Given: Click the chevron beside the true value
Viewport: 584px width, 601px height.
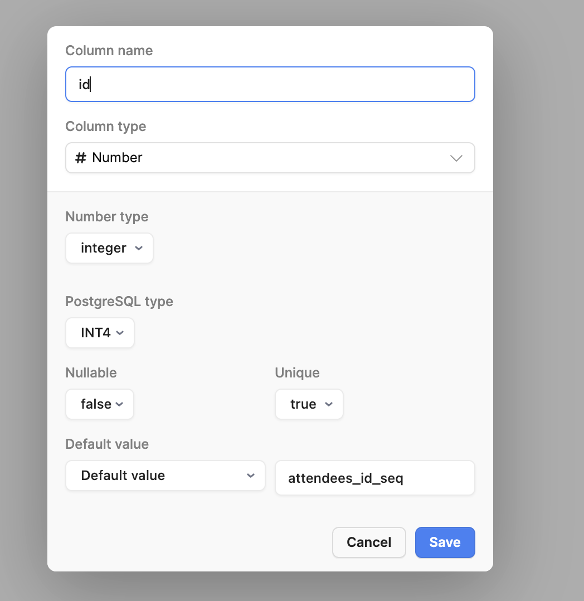Looking at the screenshot, I should tap(329, 404).
